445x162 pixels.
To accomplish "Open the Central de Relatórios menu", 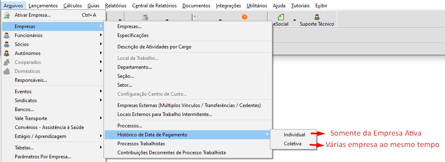I will click(x=154, y=6).
